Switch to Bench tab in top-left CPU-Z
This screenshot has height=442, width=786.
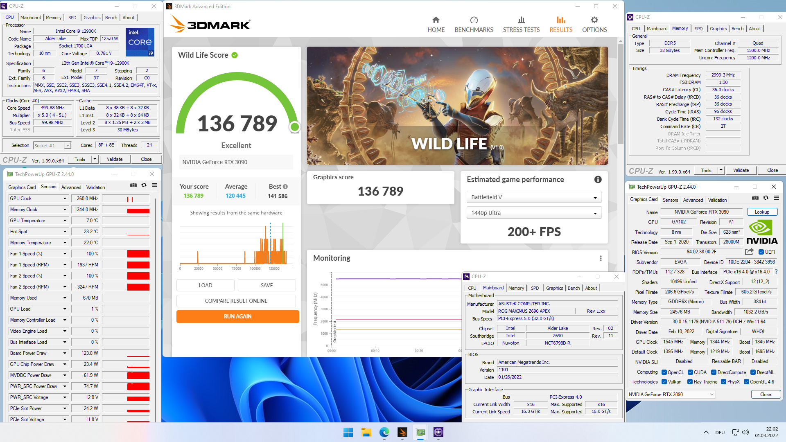click(x=111, y=18)
